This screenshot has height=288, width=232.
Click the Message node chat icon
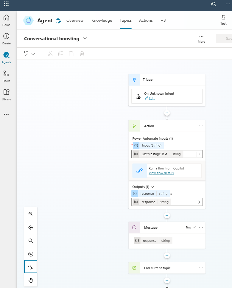pos(134,228)
